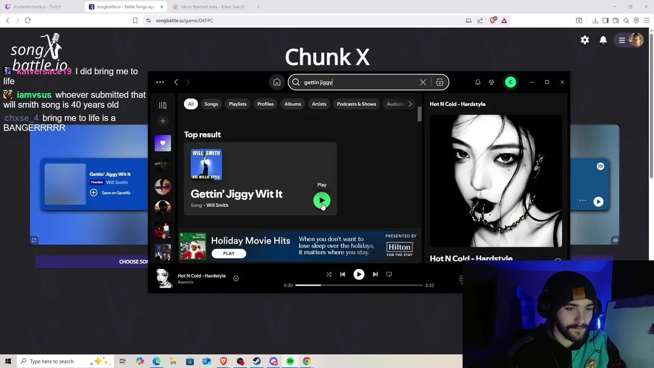Open the Windows Start menu
Image resolution: width=654 pixels, height=368 pixels.
[8, 361]
